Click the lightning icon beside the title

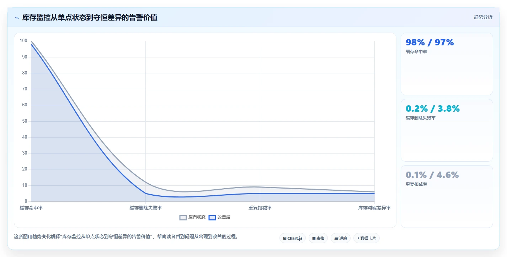tap(17, 18)
